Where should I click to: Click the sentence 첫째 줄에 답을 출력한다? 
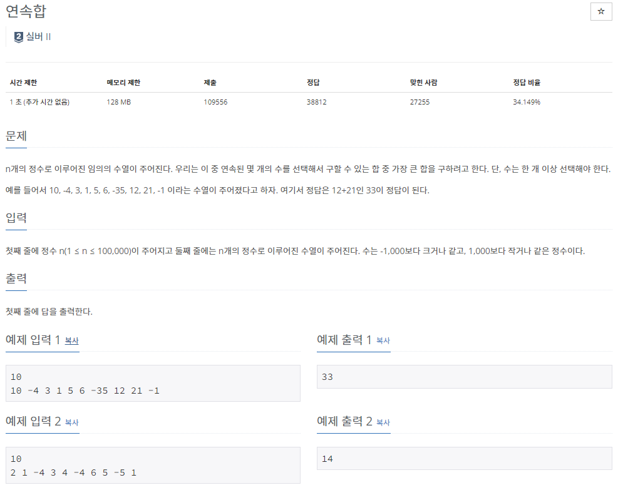49,312
